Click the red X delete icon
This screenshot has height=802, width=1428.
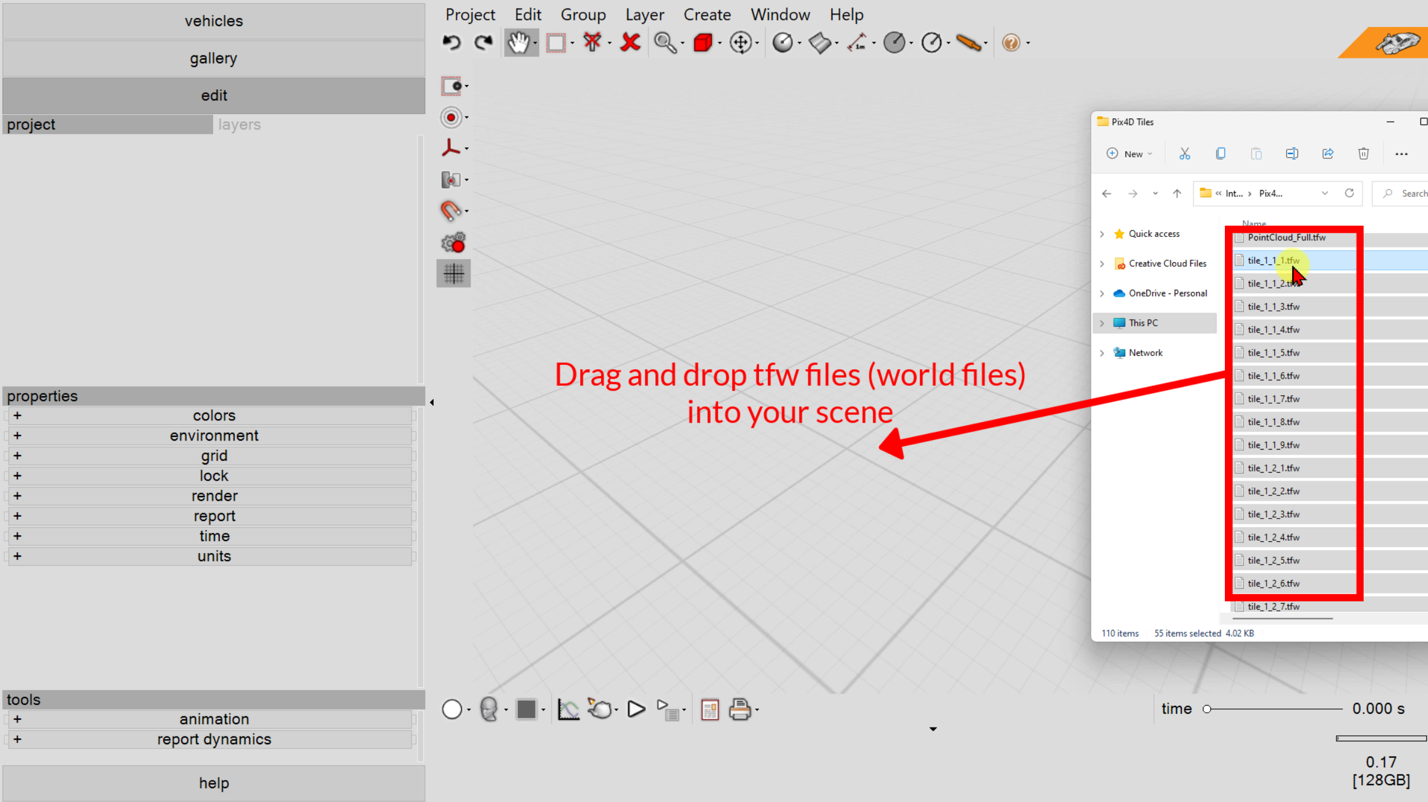click(630, 43)
